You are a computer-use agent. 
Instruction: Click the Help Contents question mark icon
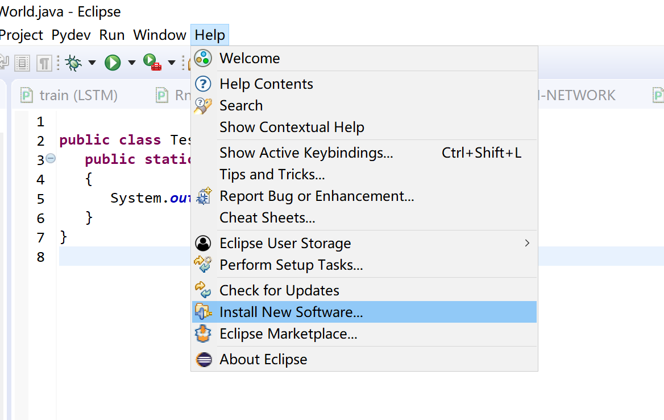pyautogui.click(x=203, y=84)
